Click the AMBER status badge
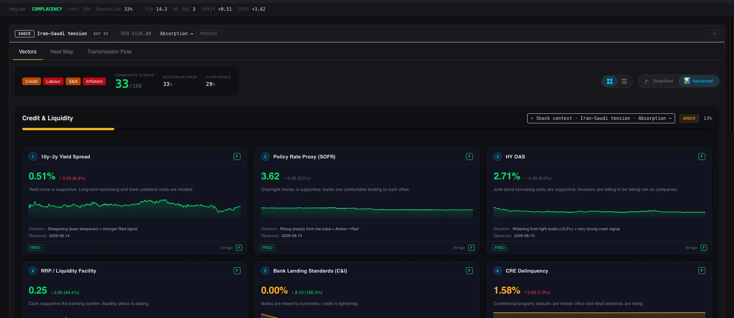 tap(689, 118)
